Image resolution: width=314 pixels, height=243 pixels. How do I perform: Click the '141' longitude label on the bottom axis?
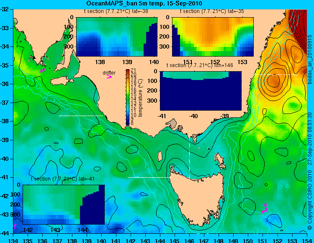(116, 240)
